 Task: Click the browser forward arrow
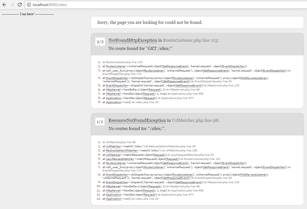(12, 5)
